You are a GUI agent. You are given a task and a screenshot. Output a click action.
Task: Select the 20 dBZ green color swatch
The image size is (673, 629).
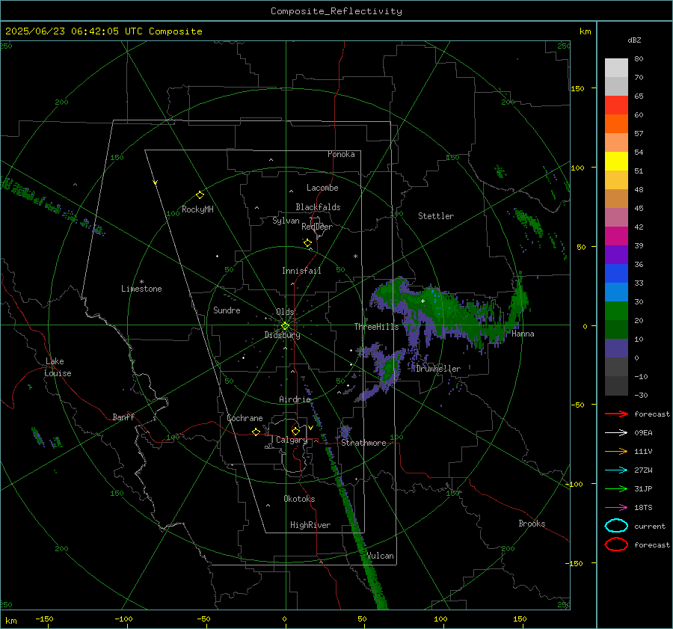pyautogui.click(x=616, y=311)
